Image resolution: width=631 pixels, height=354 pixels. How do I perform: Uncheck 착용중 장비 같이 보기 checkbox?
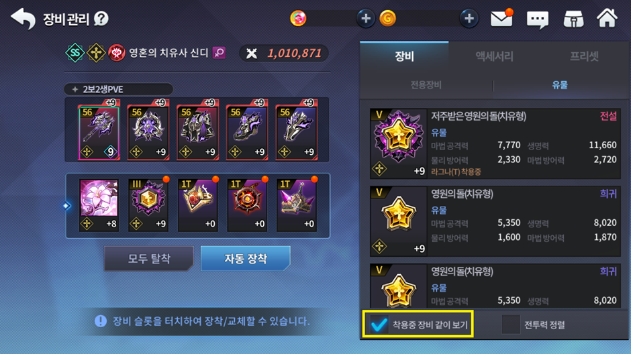tap(379, 324)
